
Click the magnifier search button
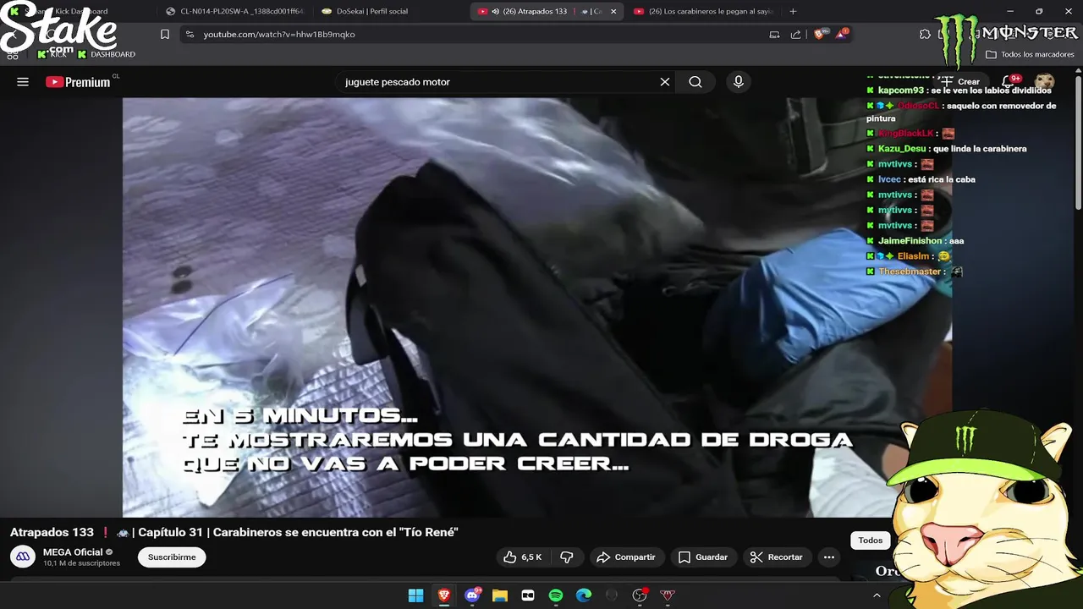tap(695, 82)
